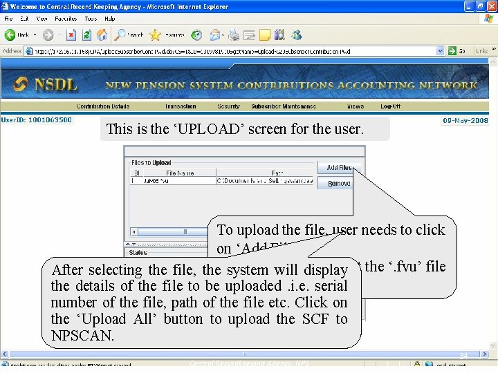Open the Mail envelope icon
Screen dimensions: 498x373
pyautogui.click(x=215, y=35)
